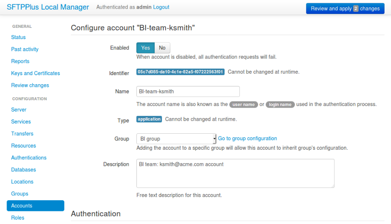Screen dimensions: 391x224
Task: Click Review and apply changes button
Action: (x=345, y=8)
